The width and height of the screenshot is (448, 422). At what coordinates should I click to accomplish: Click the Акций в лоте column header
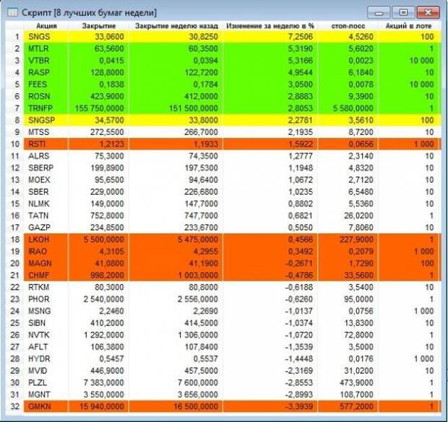tap(408, 26)
